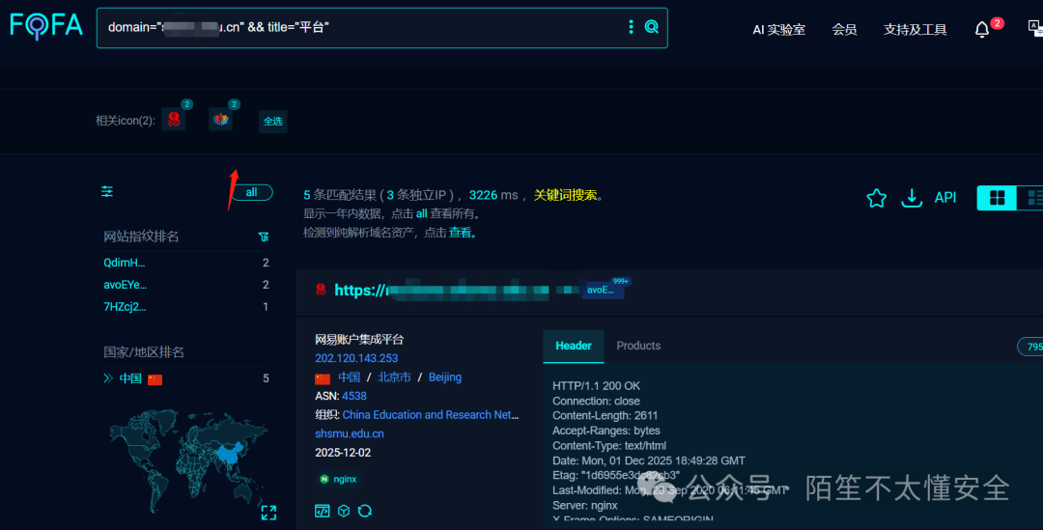1043x530 pixels.
Task: Filter by 7HZcj2... fingerprint
Action: tap(125, 307)
